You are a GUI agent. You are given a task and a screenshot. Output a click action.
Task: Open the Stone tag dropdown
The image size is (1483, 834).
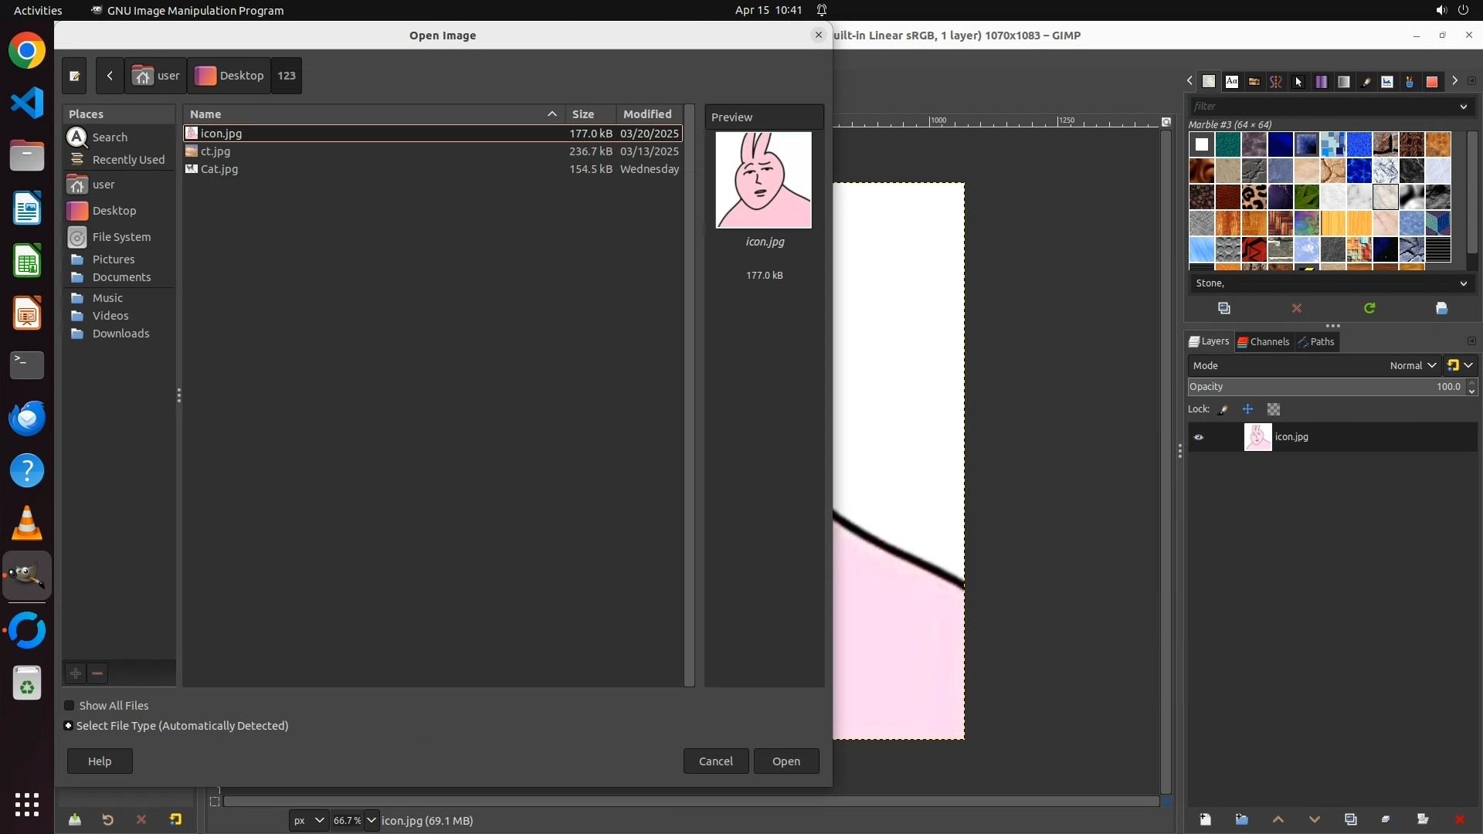click(x=1463, y=283)
